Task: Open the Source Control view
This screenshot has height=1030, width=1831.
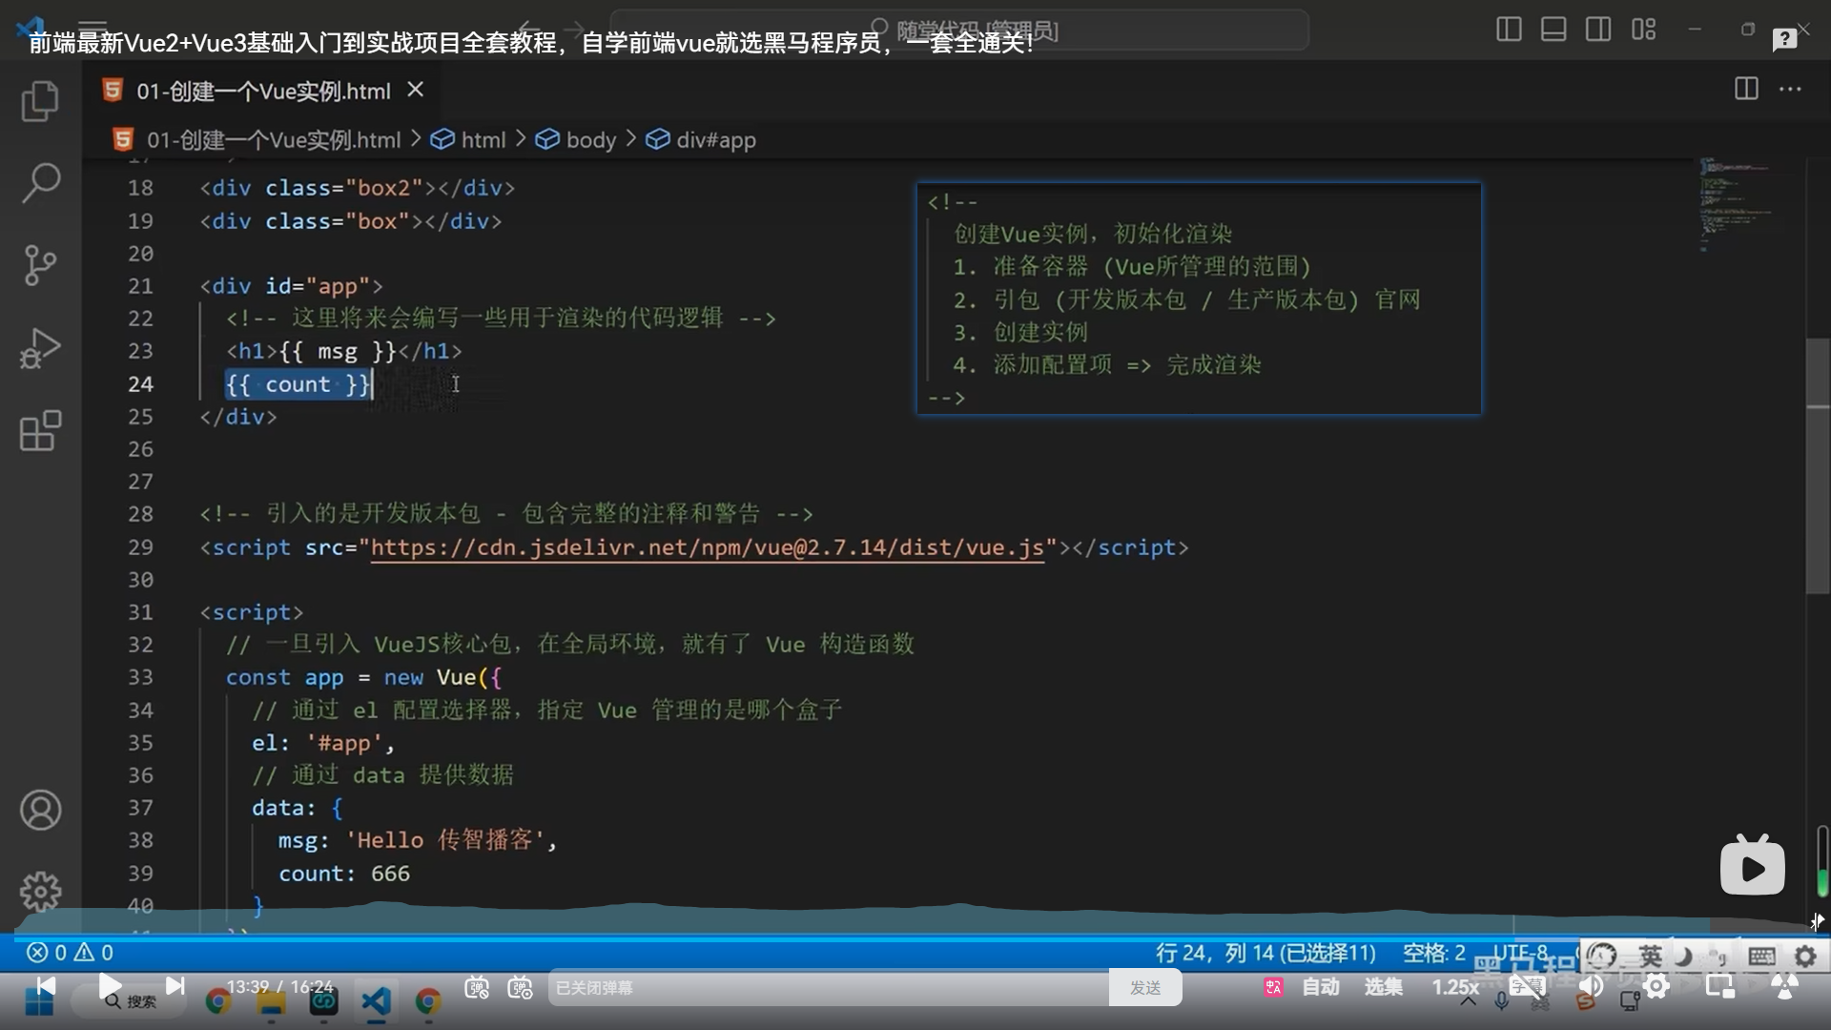Action: point(40,265)
